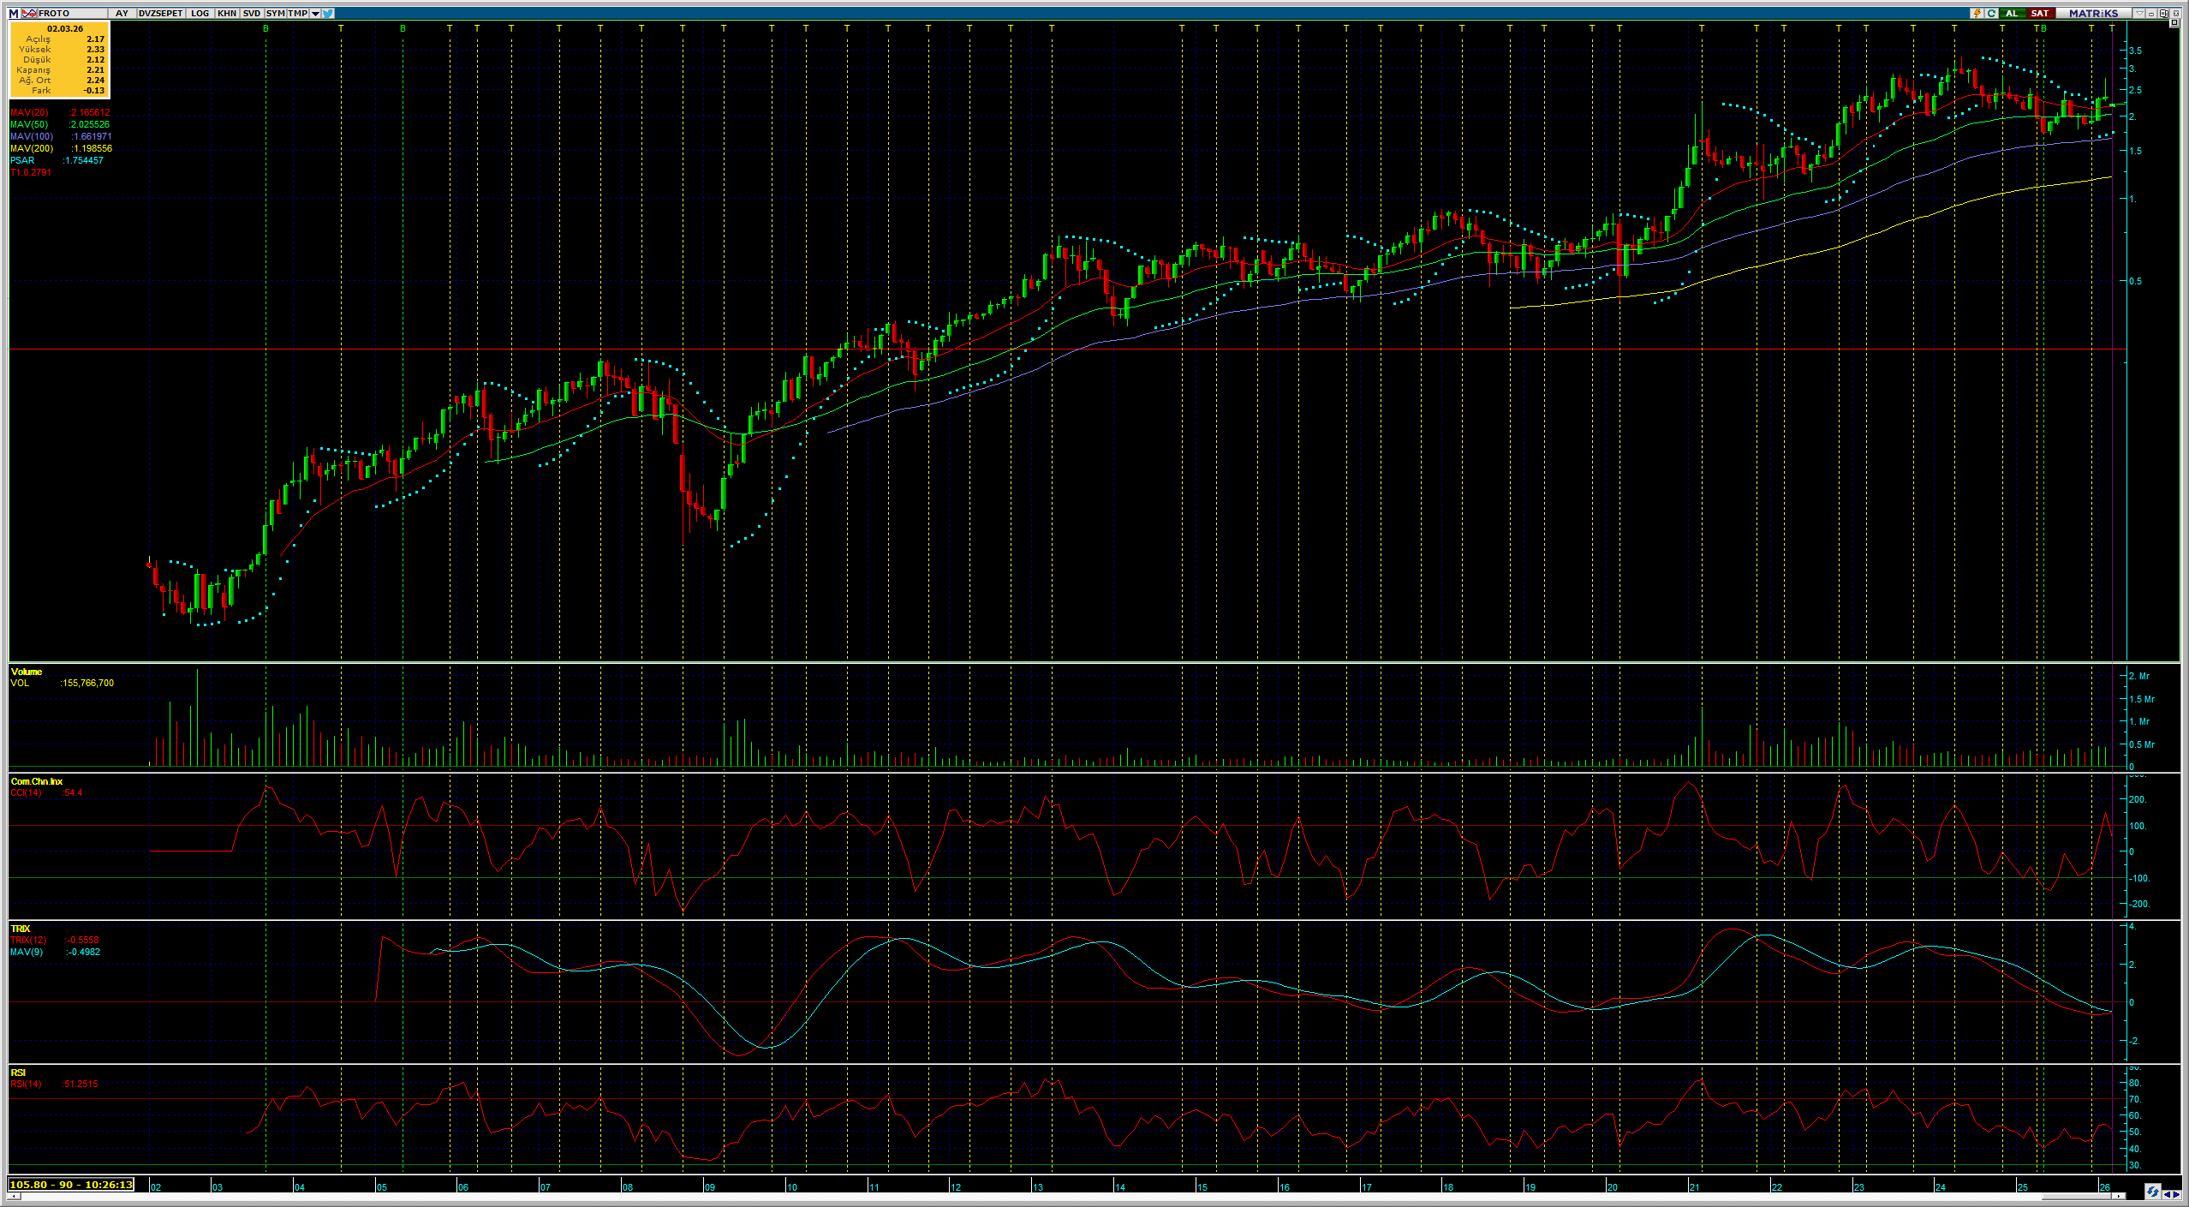Viewport: 2189px width, 1207px height.
Task: Select the SYM toolbar item
Action: (275, 13)
